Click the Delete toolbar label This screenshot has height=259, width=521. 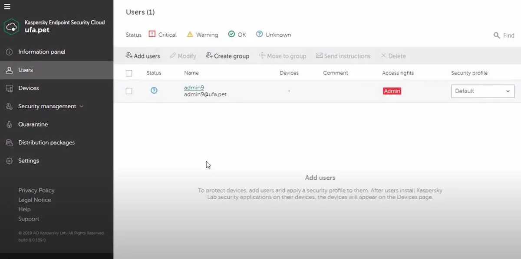(397, 56)
